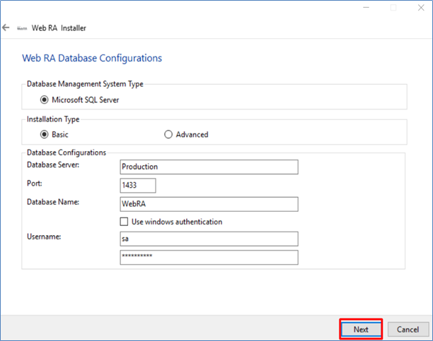Choose Basic installation type

[45, 134]
